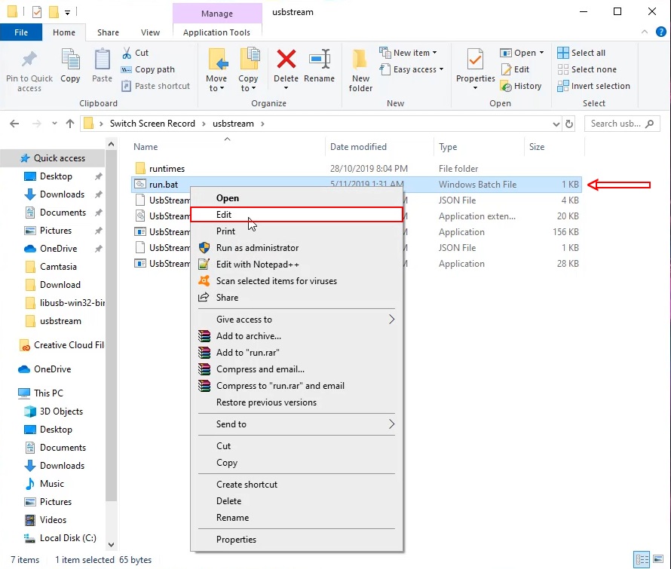The image size is (671, 569).
Task: Choose Edit from the context menu
Action: click(223, 214)
